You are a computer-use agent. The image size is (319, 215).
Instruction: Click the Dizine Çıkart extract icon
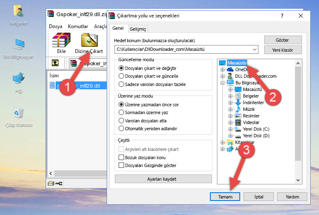[x=89, y=40]
